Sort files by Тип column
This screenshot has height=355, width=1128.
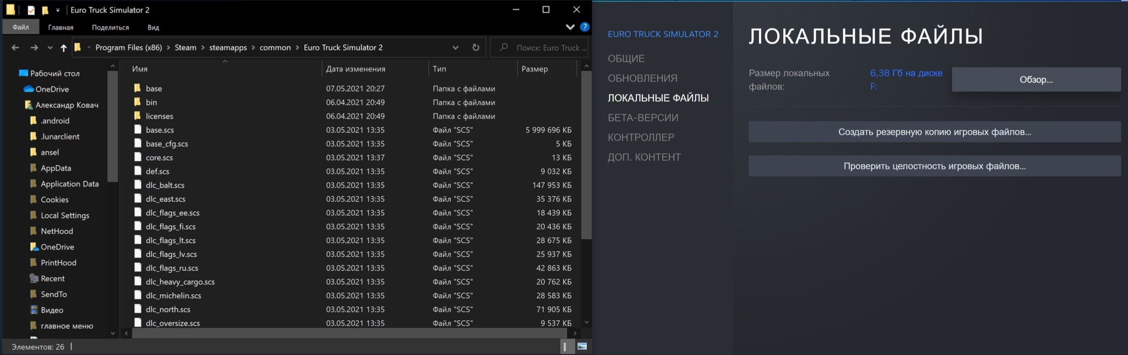click(439, 69)
